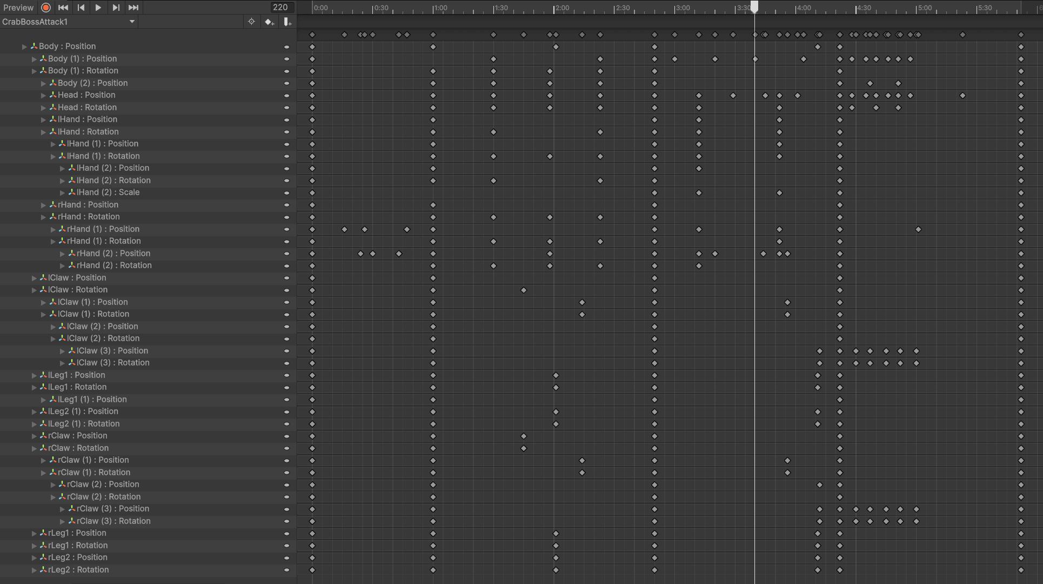
Task: Click the Add Event icon
Action: (288, 22)
